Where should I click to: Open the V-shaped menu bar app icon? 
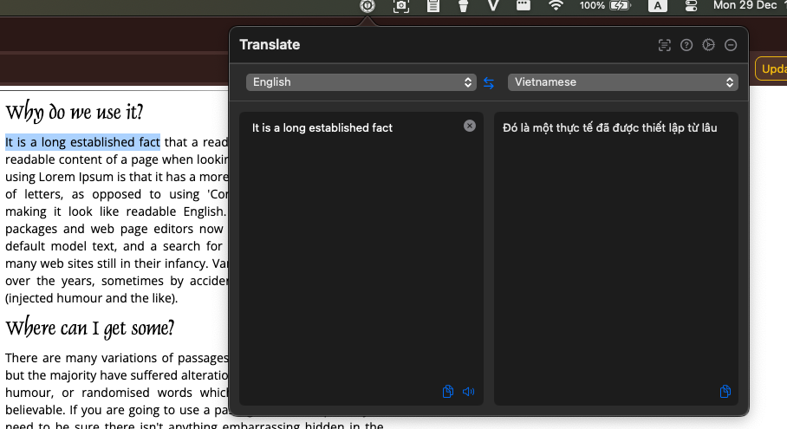click(493, 5)
